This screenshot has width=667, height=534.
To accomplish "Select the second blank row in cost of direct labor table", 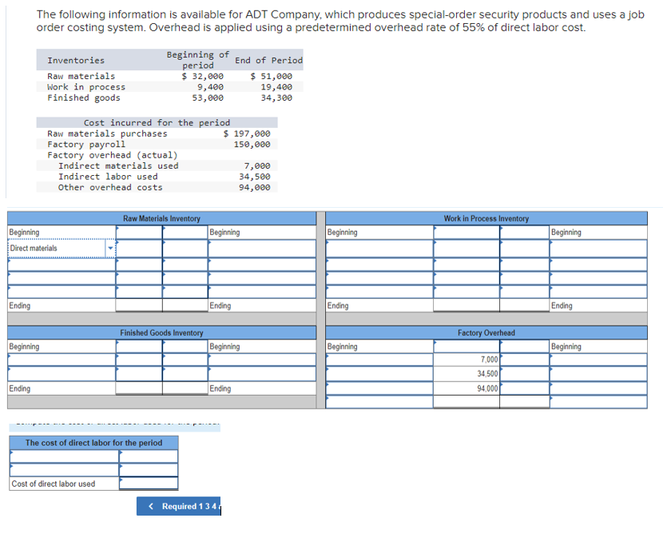I will (56, 468).
